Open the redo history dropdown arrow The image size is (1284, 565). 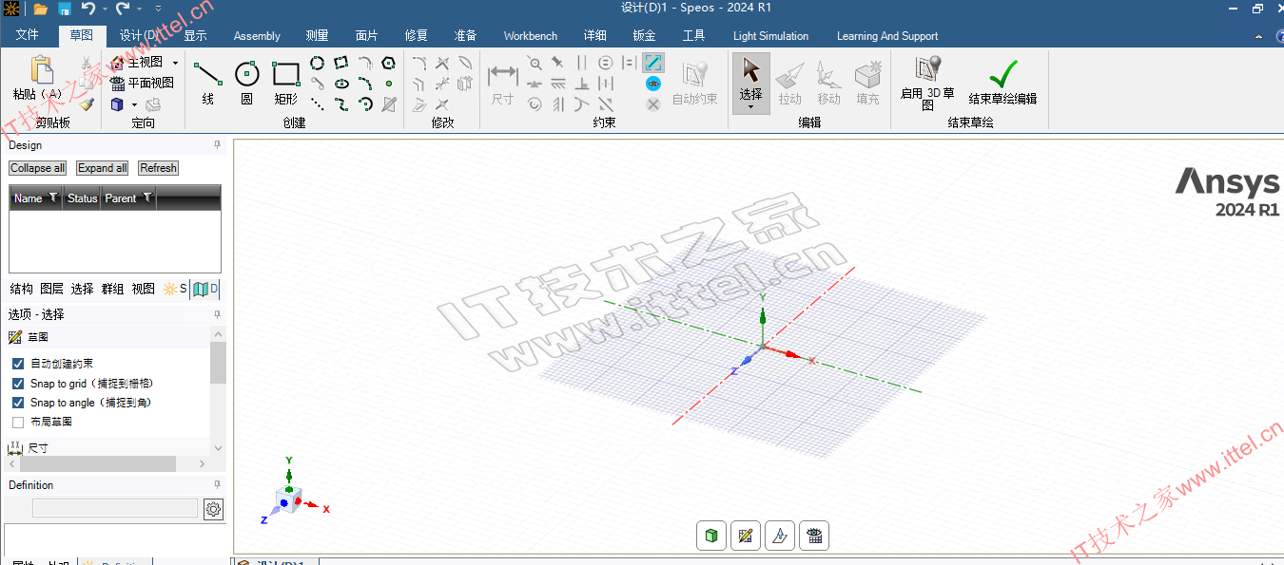click(139, 9)
